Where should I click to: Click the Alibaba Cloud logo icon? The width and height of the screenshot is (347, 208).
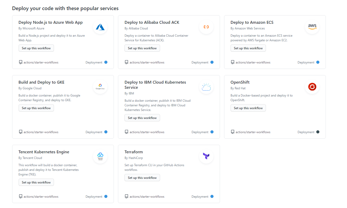pos(206,27)
